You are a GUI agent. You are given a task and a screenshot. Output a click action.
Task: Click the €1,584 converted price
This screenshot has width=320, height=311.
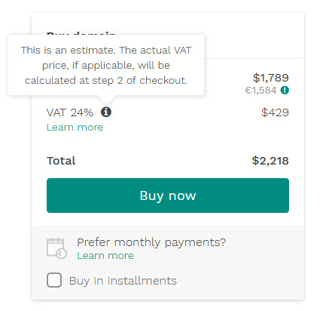coord(261,91)
